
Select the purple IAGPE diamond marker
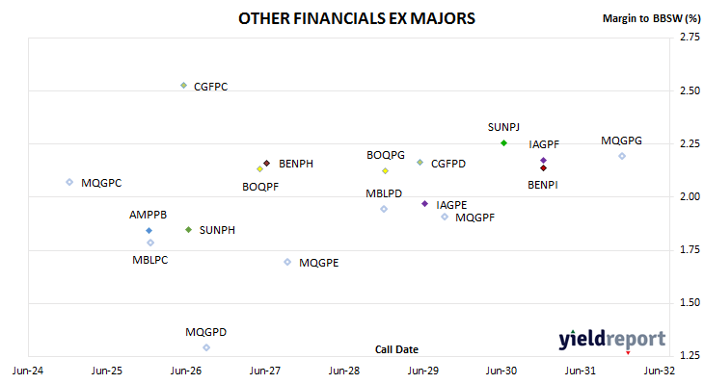click(x=424, y=204)
